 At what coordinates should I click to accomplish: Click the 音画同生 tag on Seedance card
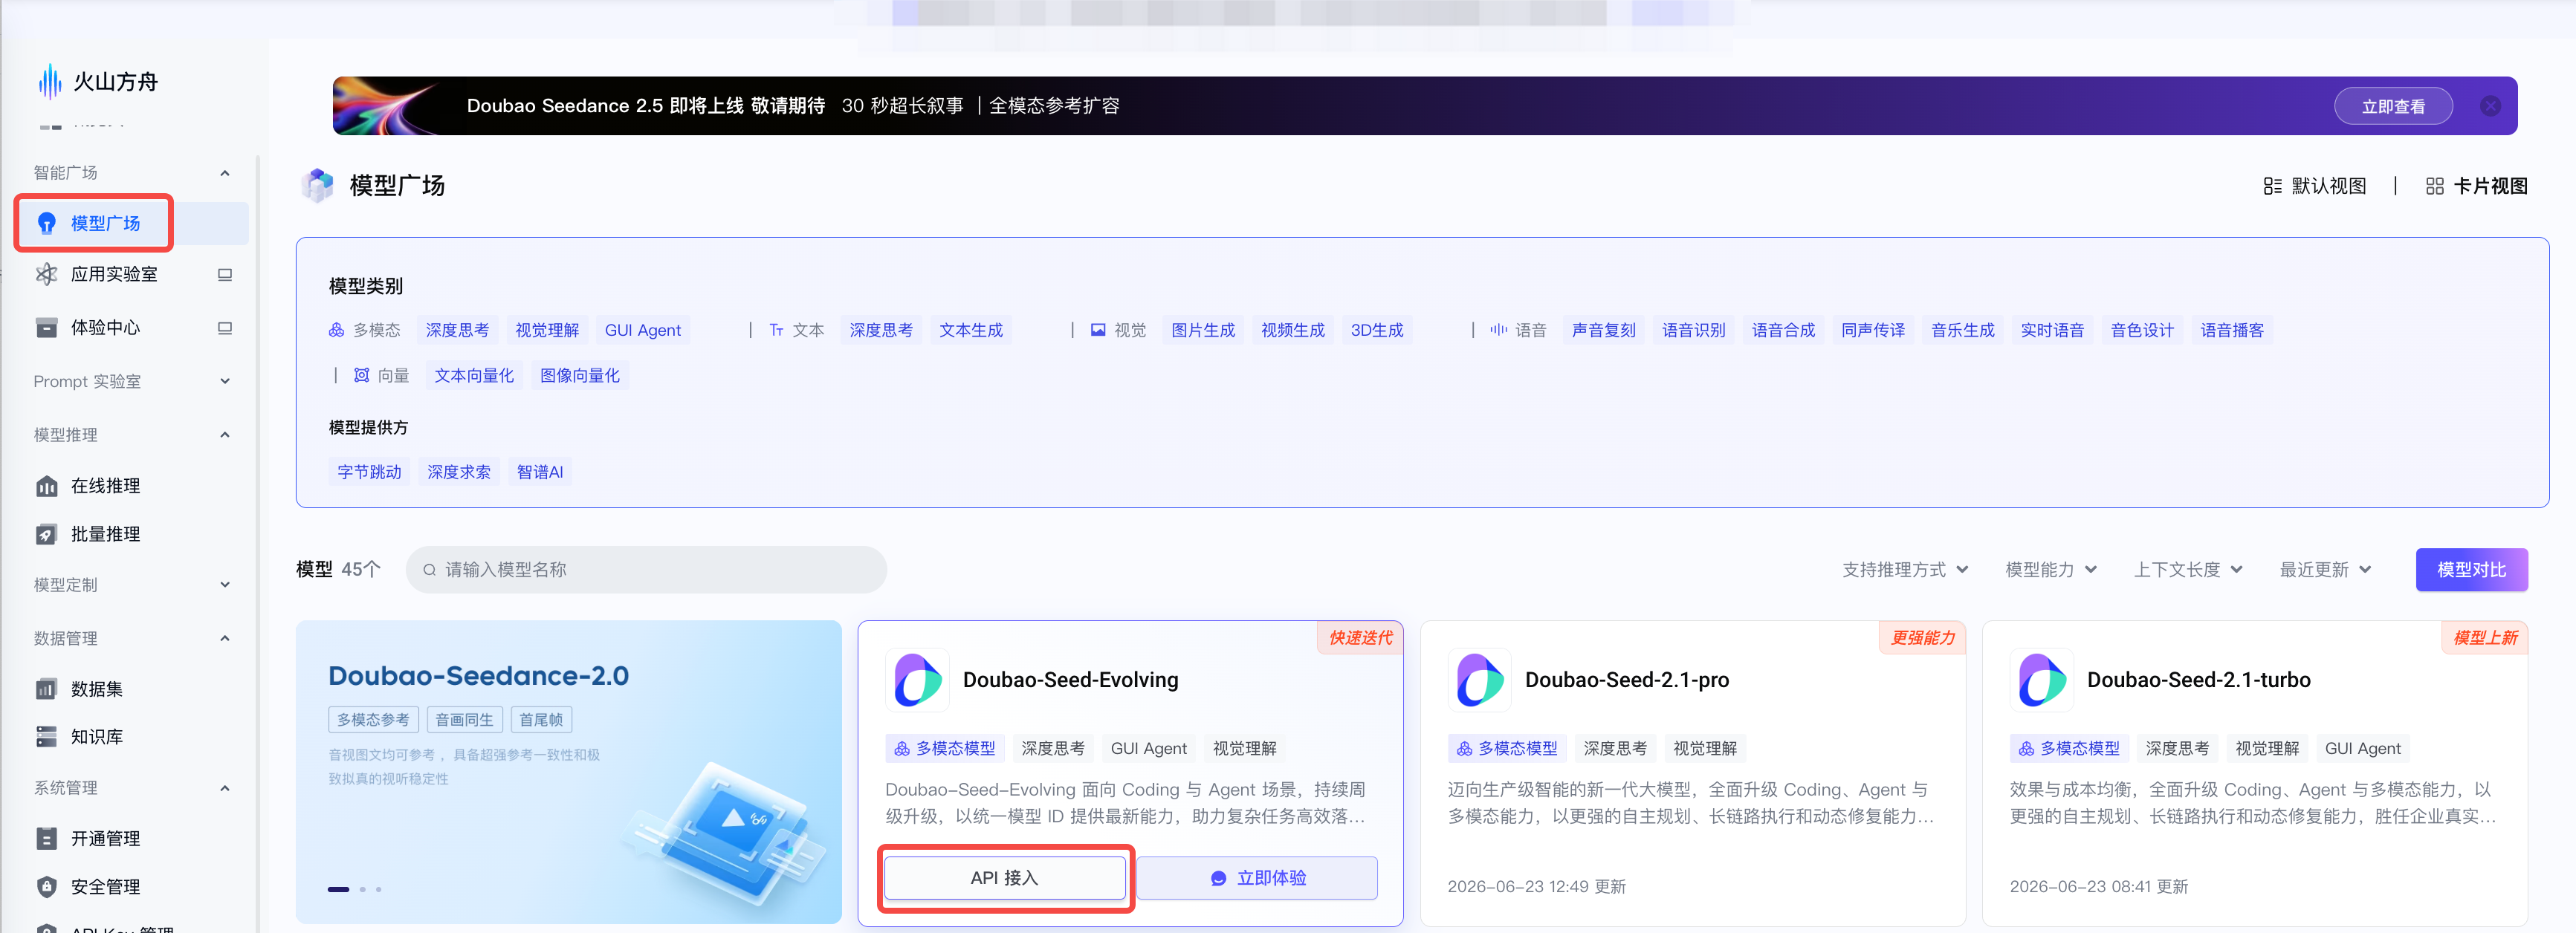click(x=464, y=720)
